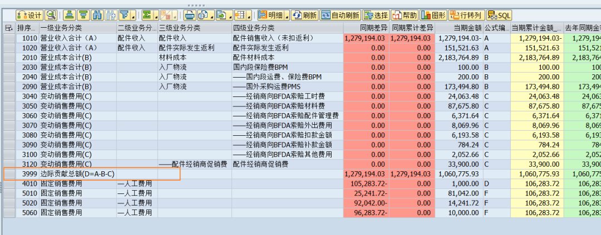The height and width of the screenshot is (235, 601).
Task: Expand the 明细 dropdown arrow
Action: 287,16
